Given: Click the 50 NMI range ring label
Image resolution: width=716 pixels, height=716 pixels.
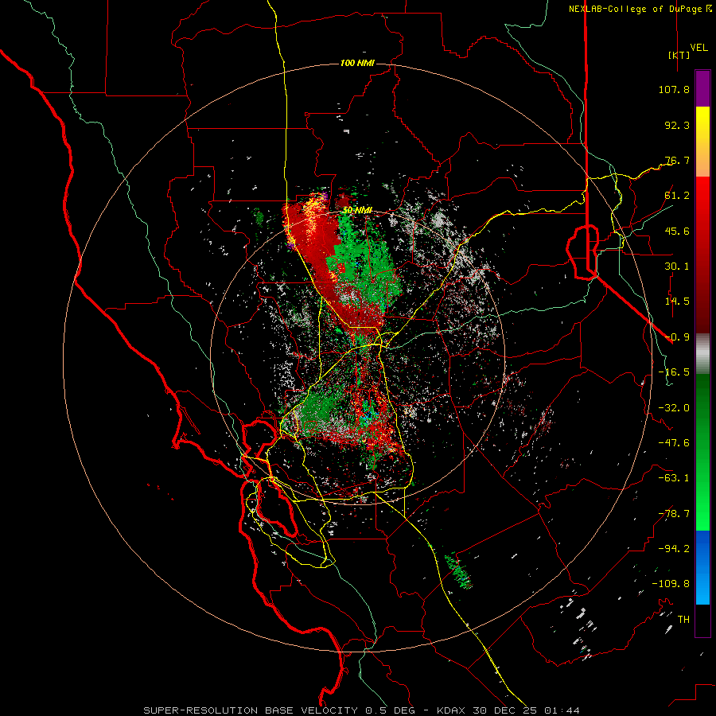Looking at the screenshot, I should [x=357, y=211].
